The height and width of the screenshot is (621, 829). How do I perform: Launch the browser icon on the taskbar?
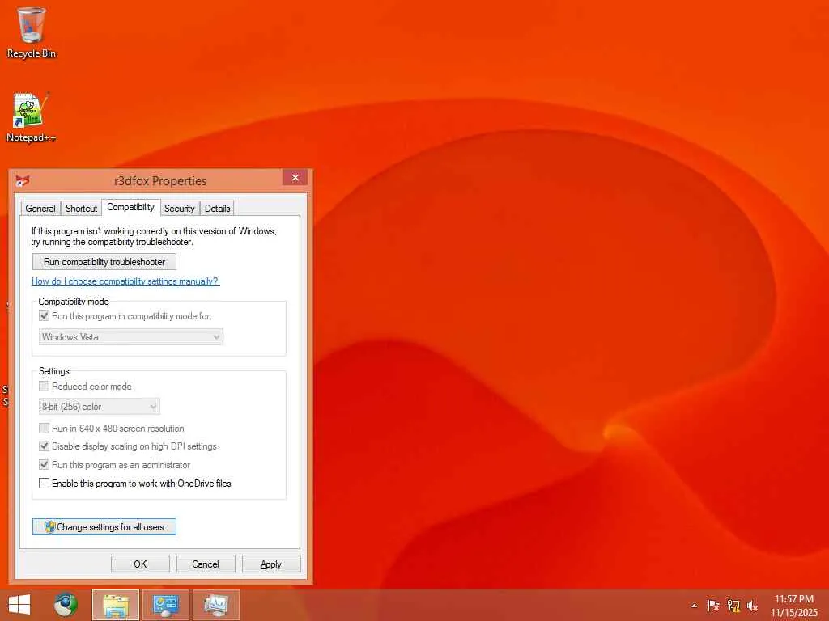click(x=66, y=605)
